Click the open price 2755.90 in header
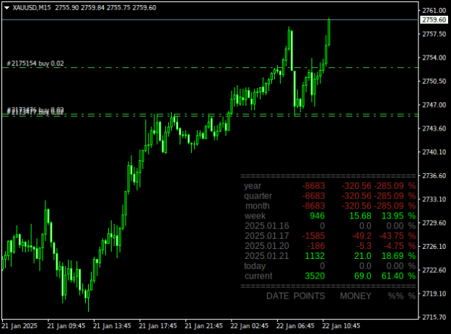Screen dimensions: 451x334 (66, 8)
